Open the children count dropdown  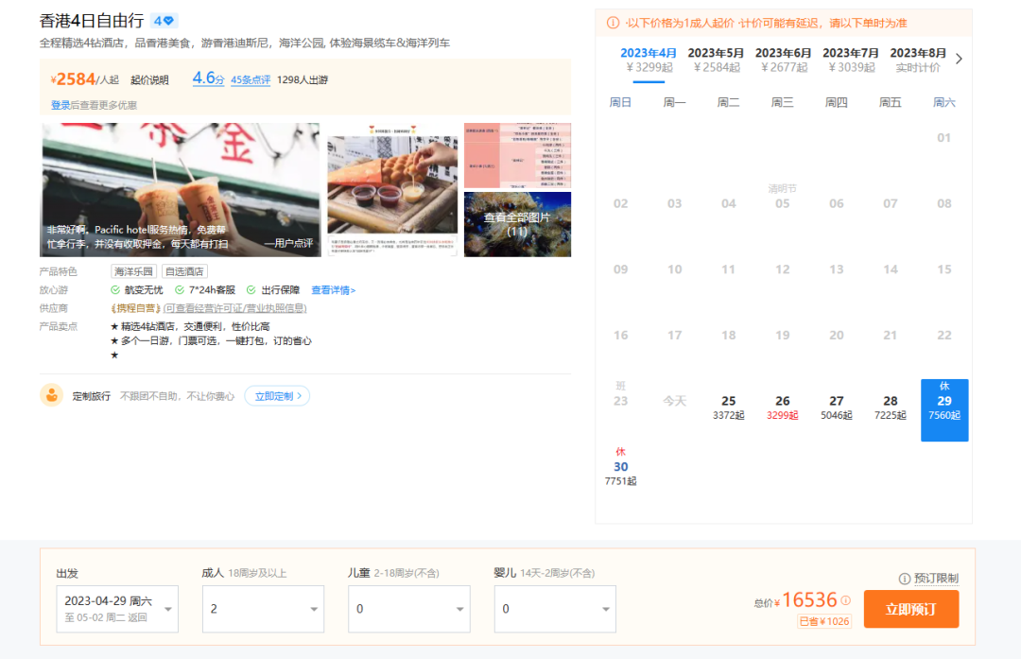[x=408, y=609]
